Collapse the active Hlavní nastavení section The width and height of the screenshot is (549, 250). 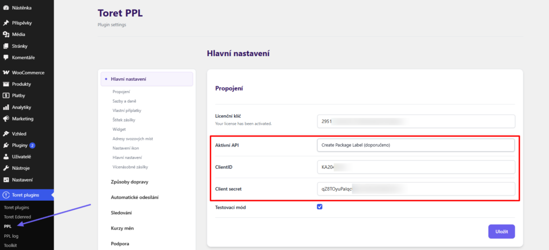click(147, 79)
